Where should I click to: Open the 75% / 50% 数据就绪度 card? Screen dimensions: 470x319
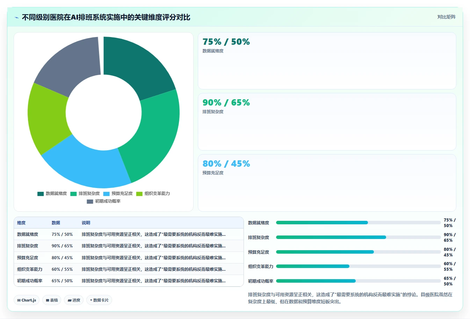coord(327,61)
